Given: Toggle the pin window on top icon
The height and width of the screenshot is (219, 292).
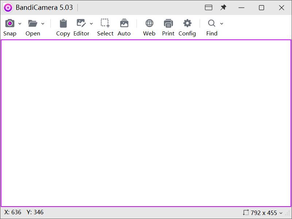Looking at the screenshot, I should coord(223,7).
